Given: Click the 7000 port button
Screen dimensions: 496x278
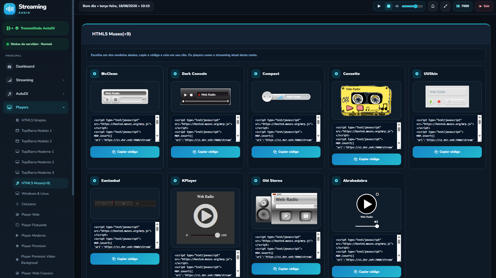Looking at the screenshot, I should click(463, 6).
